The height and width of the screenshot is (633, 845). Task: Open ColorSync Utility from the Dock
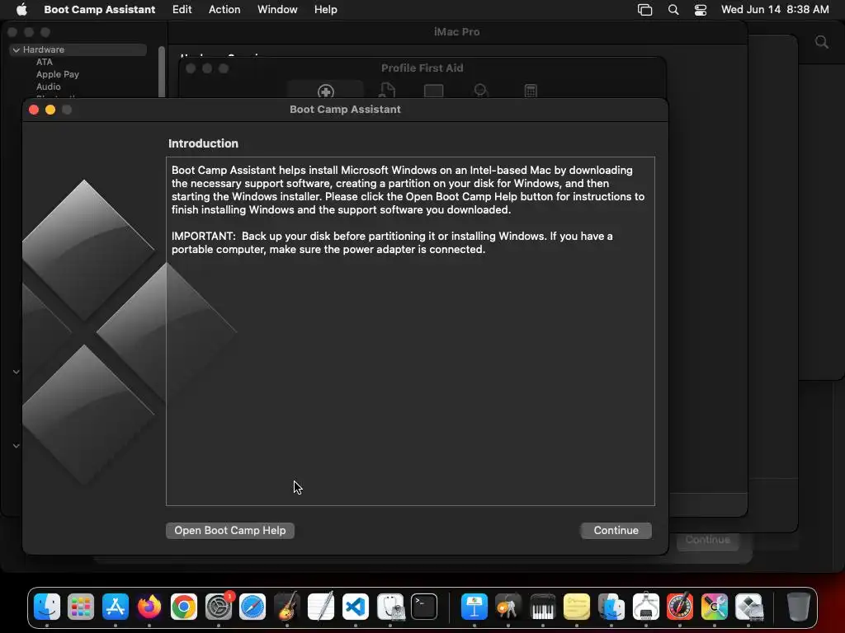click(715, 607)
